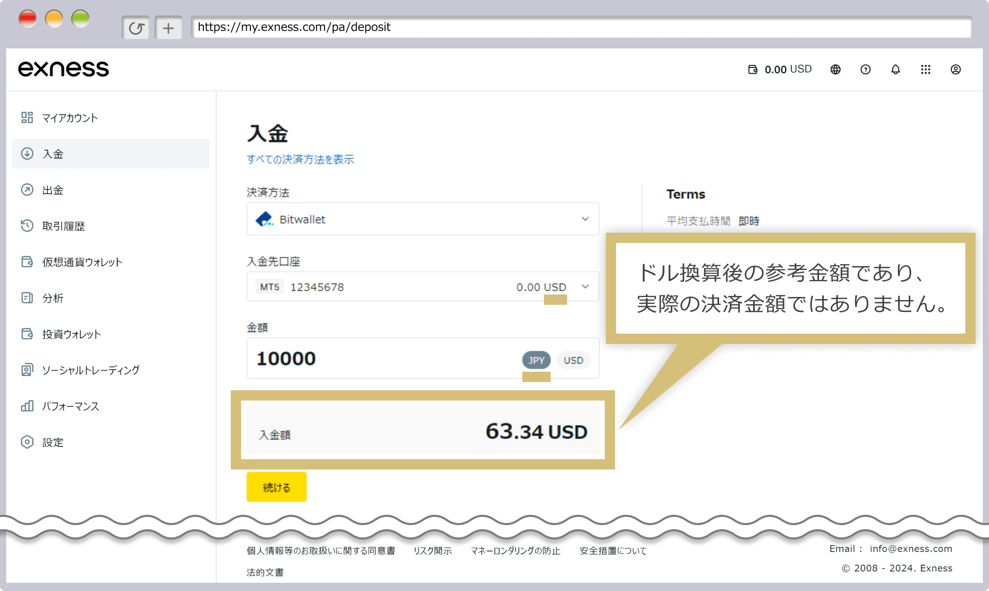Viewport: 989px width, 591px height.
Task: Open the wallet balance 0.00 USD icon
Action: (x=753, y=69)
